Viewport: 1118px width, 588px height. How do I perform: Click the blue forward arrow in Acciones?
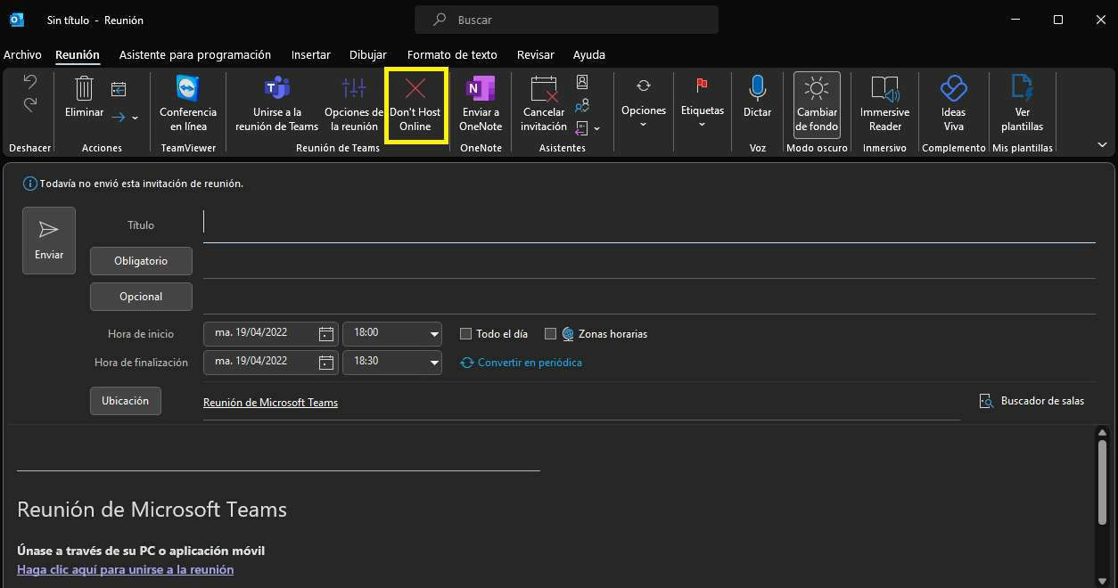point(119,117)
